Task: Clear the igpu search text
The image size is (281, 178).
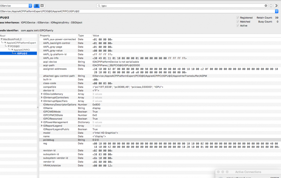Action: (266, 6)
